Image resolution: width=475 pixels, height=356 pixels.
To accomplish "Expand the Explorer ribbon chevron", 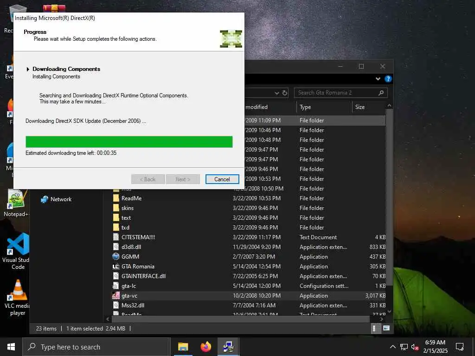I will [x=378, y=79].
